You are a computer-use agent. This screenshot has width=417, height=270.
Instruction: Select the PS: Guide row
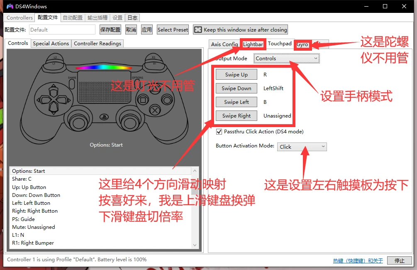click(100, 219)
